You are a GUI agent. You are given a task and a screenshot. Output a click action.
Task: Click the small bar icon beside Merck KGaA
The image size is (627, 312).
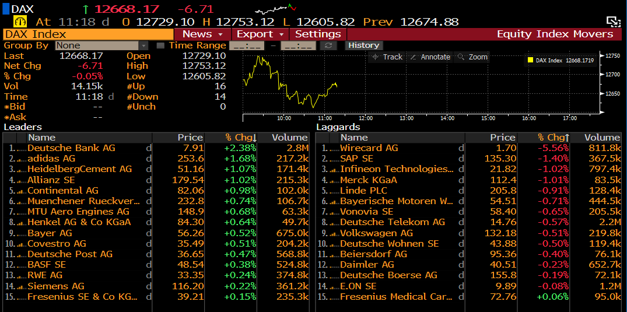coord(335,180)
